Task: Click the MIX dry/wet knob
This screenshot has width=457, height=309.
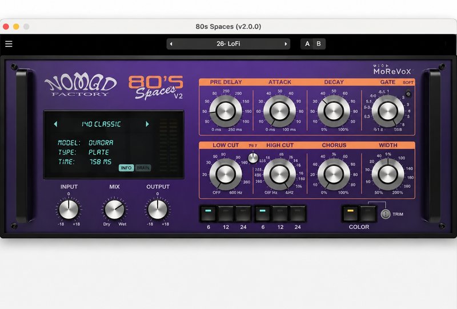Action: pos(115,209)
